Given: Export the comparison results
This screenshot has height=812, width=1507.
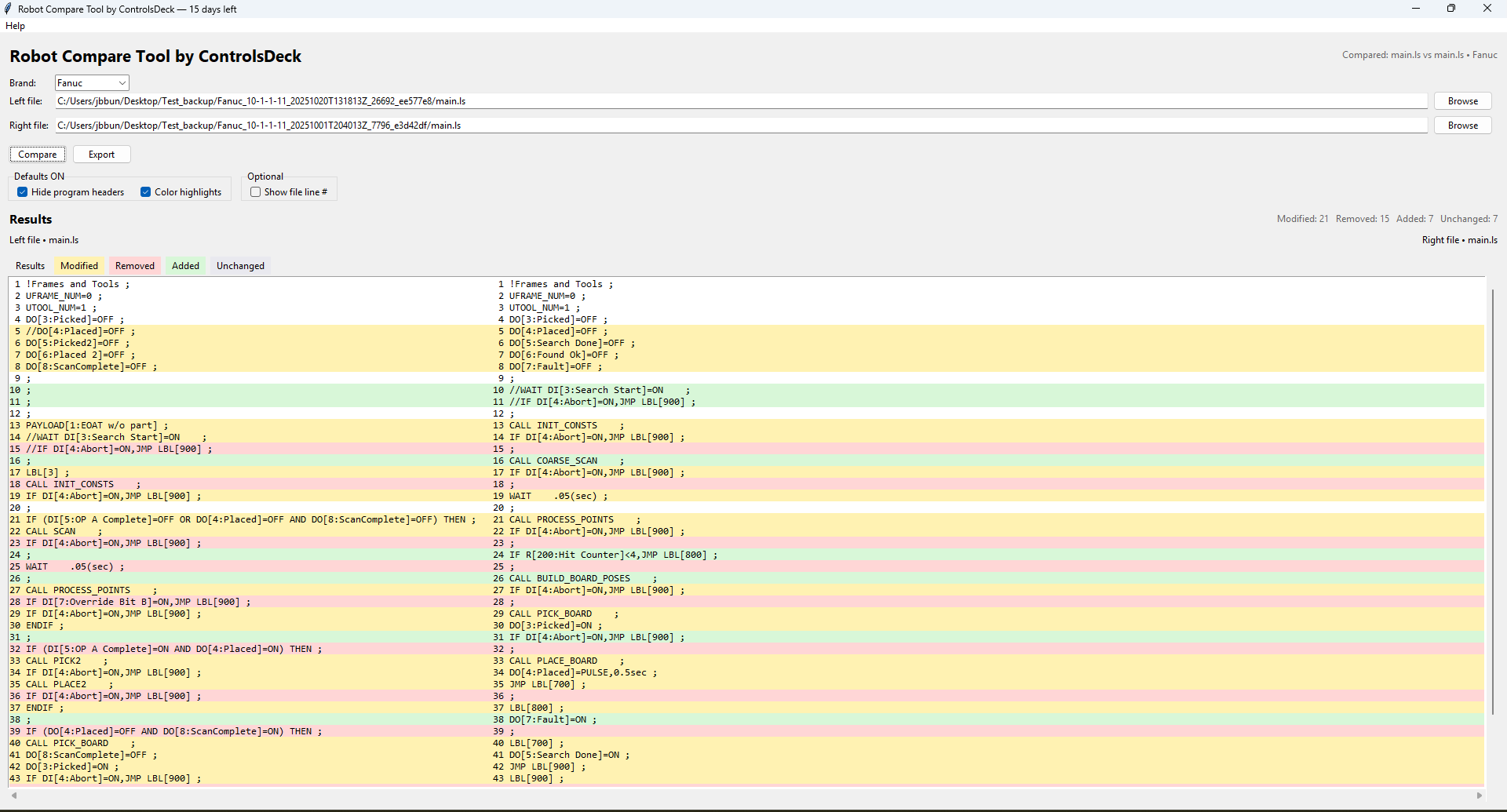Looking at the screenshot, I should (x=101, y=154).
